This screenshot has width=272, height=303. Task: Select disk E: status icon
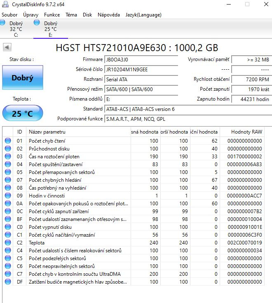point(37,22)
